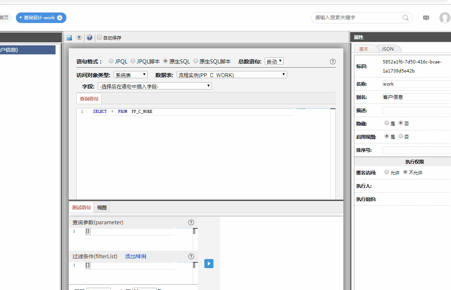This screenshot has height=290, width=451.
Task: Click the 名称 input field
Action: tap(415, 84)
